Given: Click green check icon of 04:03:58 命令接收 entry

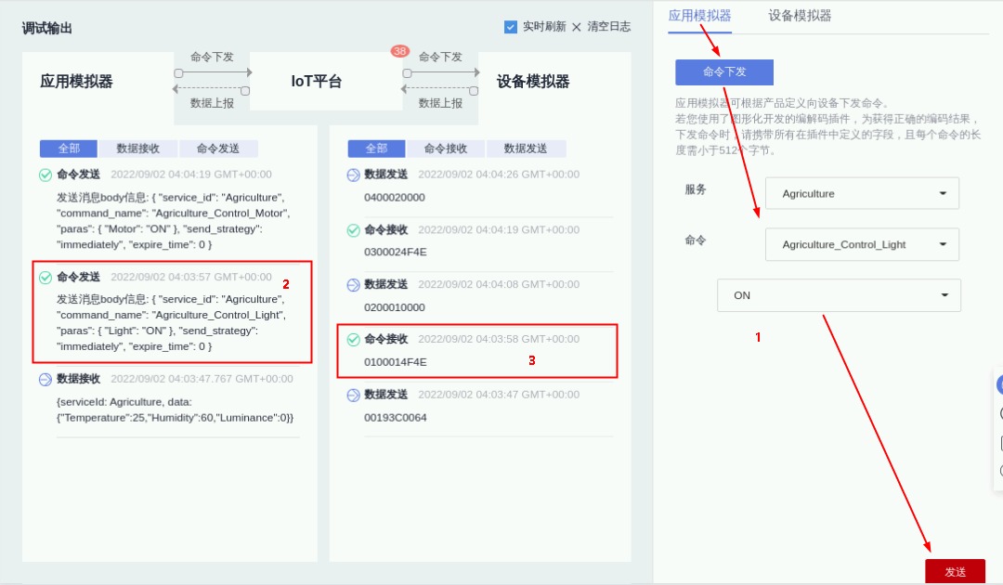Looking at the screenshot, I should click(x=353, y=340).
